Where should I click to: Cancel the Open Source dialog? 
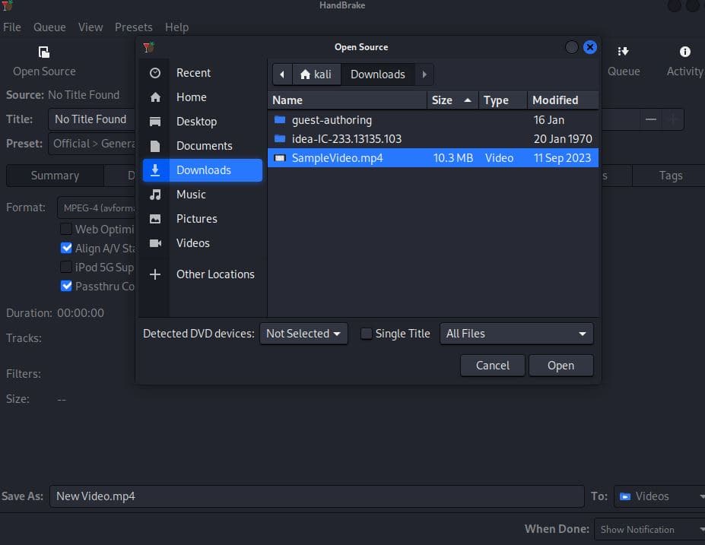point(492,366)
